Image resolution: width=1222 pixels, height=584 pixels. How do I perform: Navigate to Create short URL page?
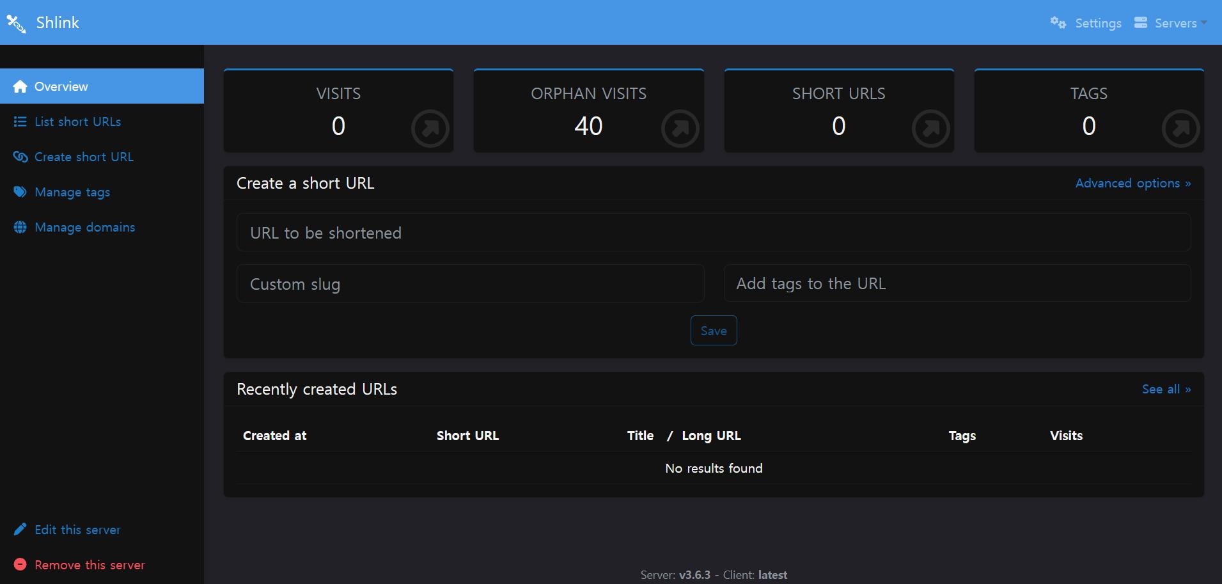pyautogui.click(x=84, y=157)
